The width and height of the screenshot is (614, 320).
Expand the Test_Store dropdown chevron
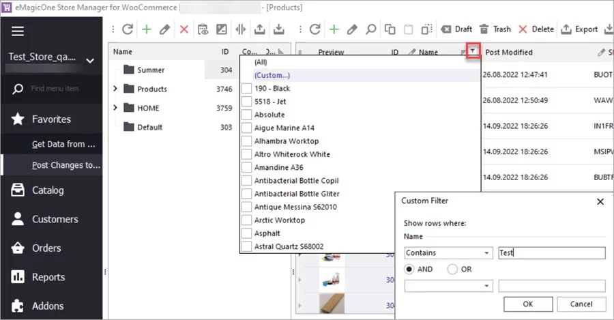tap(90, 61)
